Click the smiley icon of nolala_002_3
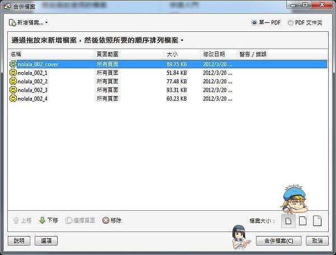 pyautogui.click(x=13, y=90)
